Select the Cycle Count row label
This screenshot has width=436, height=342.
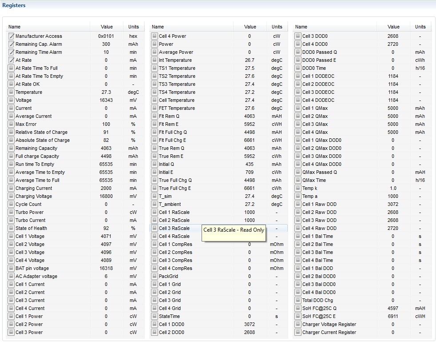coord(28,205)
